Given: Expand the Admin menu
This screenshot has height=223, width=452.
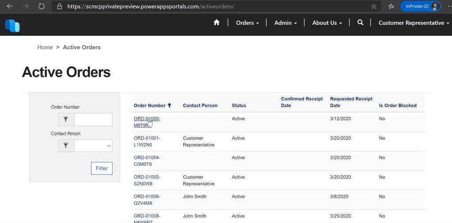Looking at the screenshot, I should coord(286,23).
